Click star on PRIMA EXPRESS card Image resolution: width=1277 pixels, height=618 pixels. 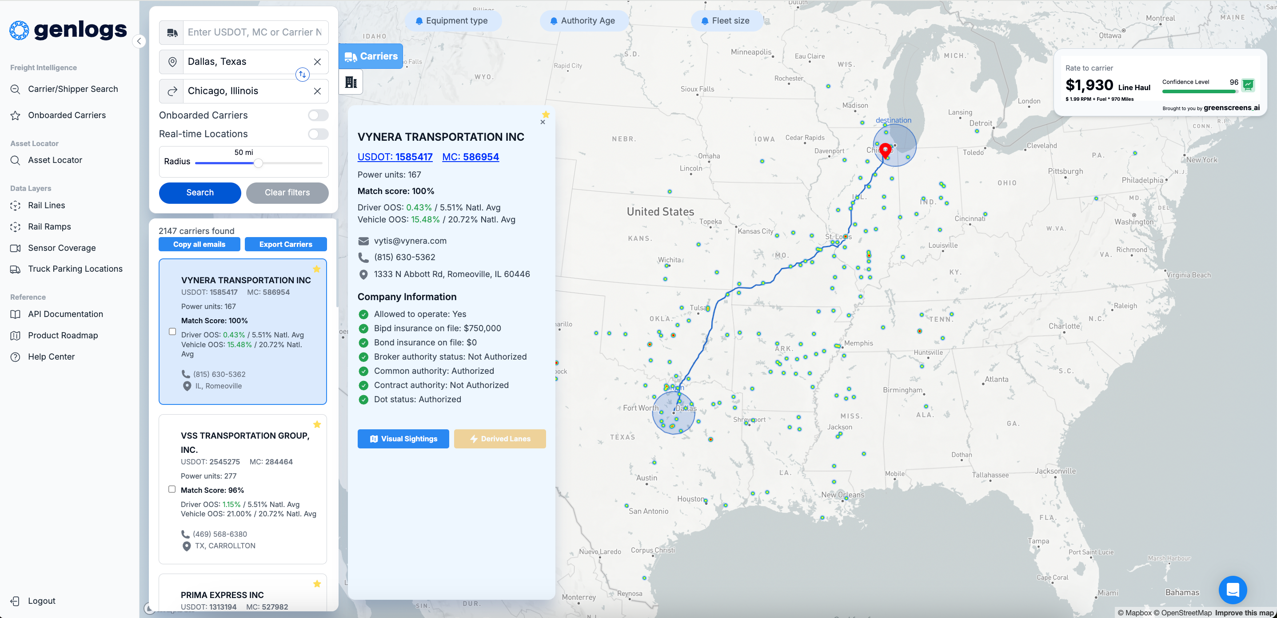click(x=317, y=584)
